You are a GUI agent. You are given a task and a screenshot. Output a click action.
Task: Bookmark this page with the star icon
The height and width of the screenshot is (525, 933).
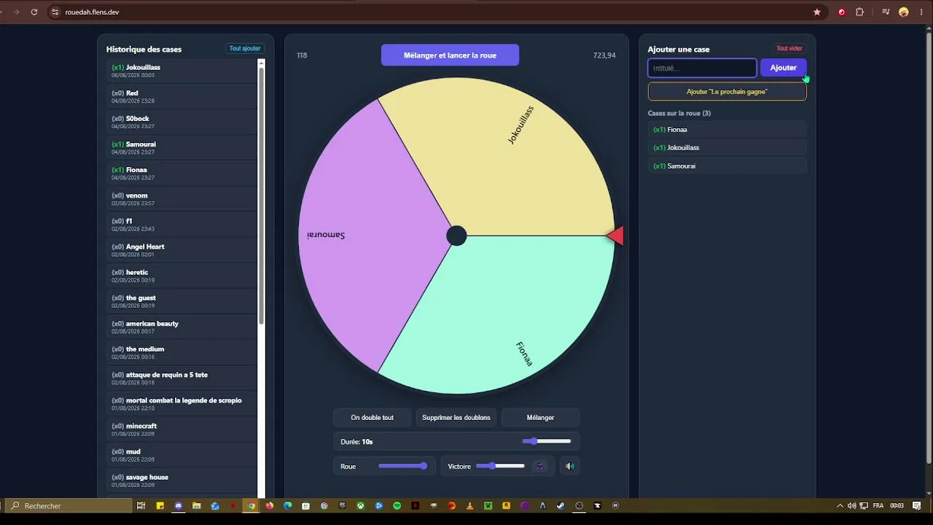[817, 12]
